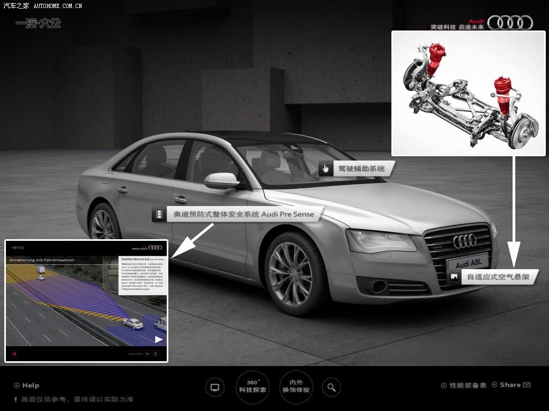
Task: Tap the envelope icon beside Share
Action: 526,385
